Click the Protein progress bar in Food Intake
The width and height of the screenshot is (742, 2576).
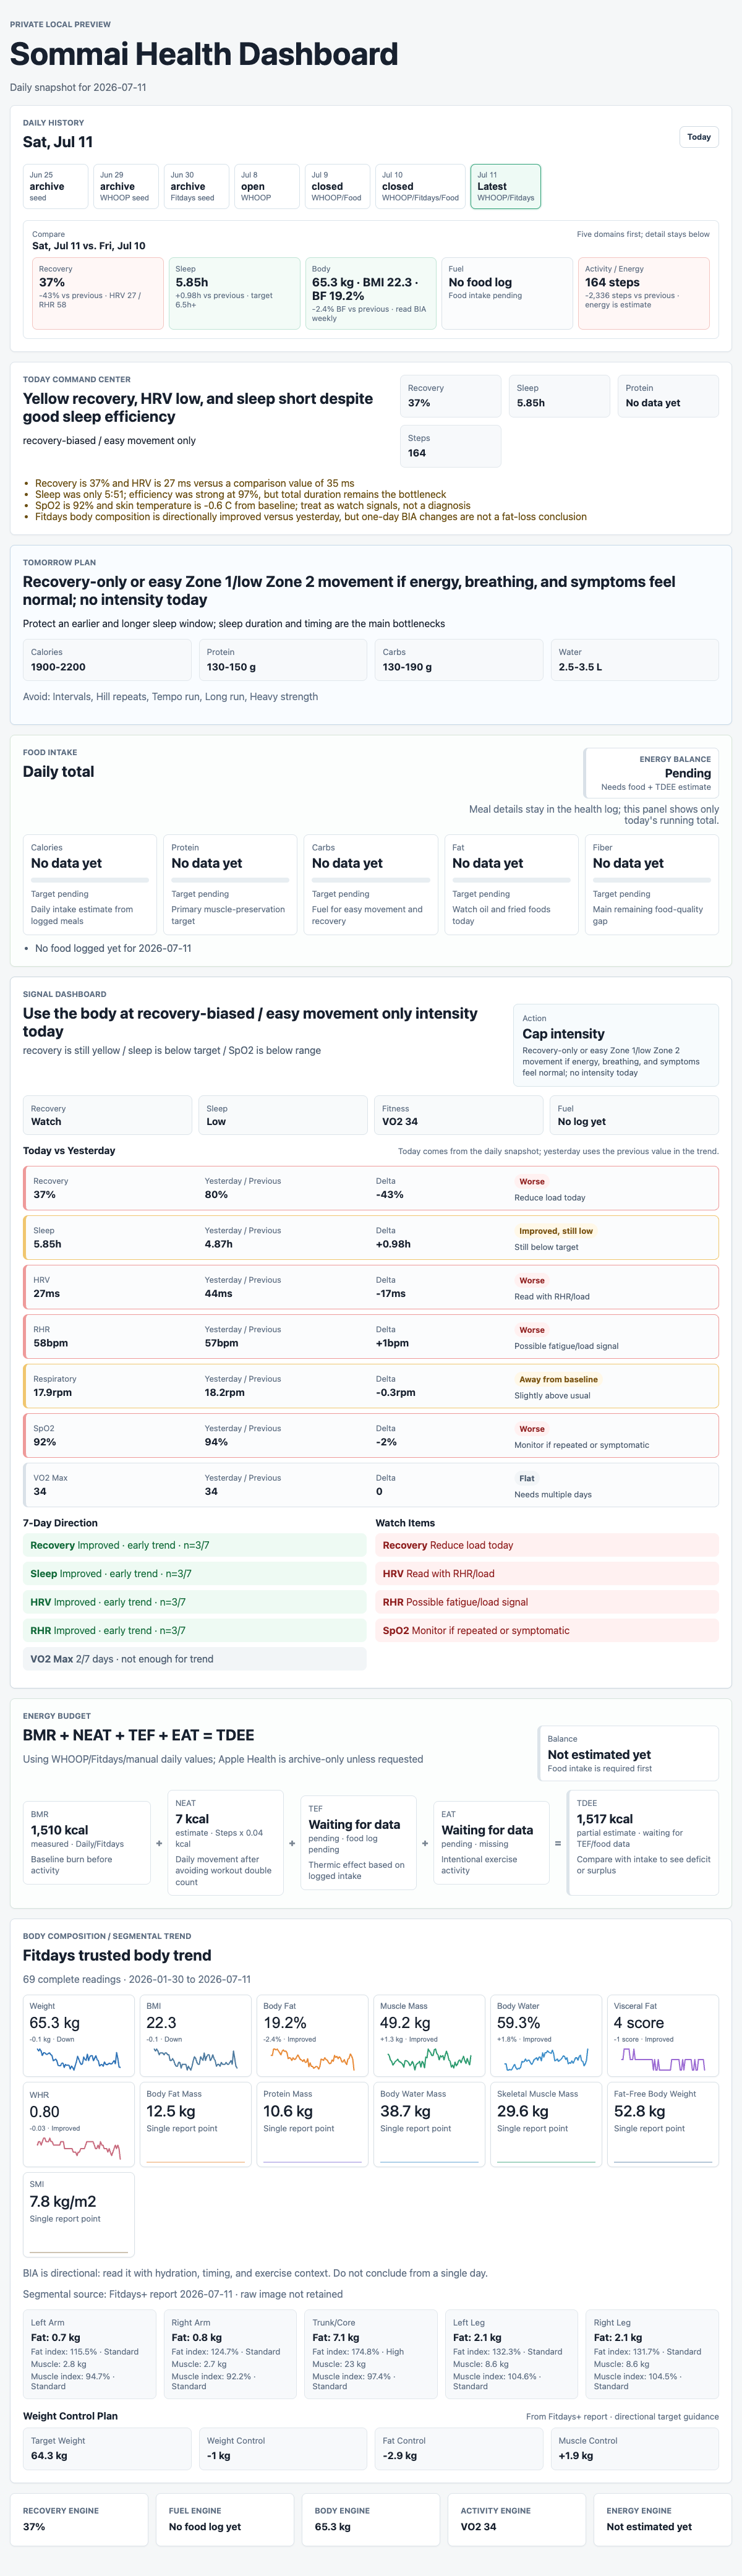[x=230, y=880]
